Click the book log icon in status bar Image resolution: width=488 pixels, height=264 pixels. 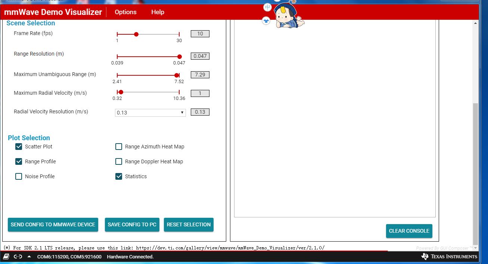click(6, 257)
